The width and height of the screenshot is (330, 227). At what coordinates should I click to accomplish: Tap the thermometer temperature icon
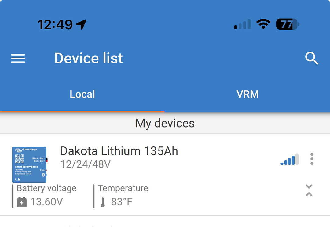click(x=103, y=202)
